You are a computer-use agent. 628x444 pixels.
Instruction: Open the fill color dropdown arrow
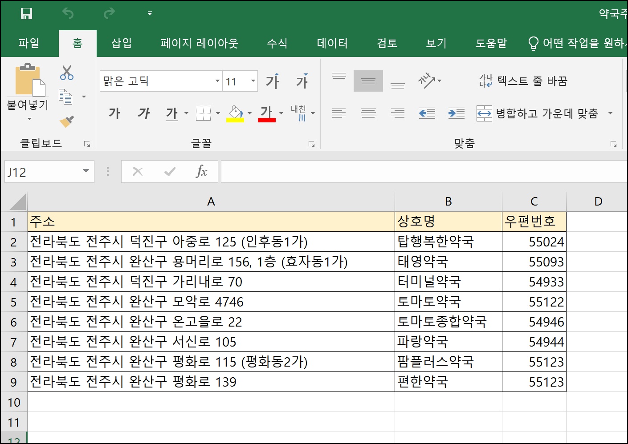[x=249, y=113]
